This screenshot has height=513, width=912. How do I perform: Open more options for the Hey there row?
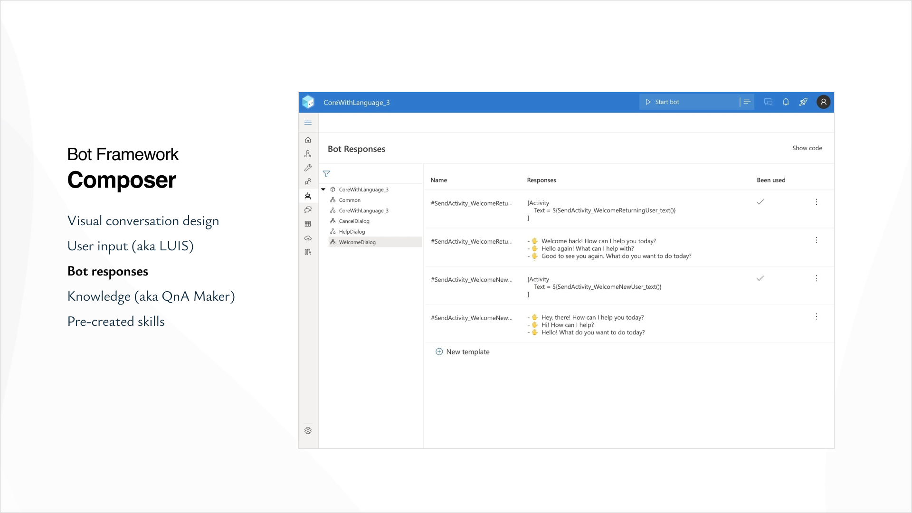[x=817, y=317]
